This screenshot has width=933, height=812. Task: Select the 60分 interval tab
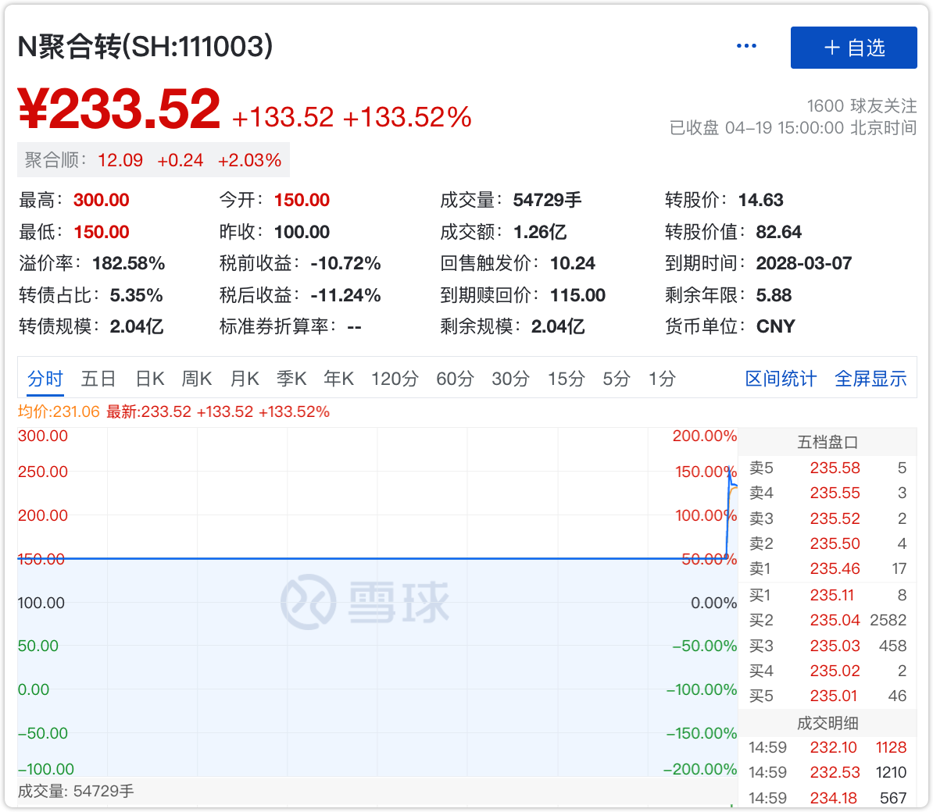pyautogui.click(x=455, y=379)
